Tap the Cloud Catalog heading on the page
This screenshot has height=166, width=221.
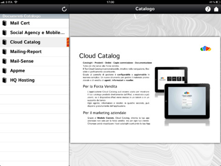99,56
